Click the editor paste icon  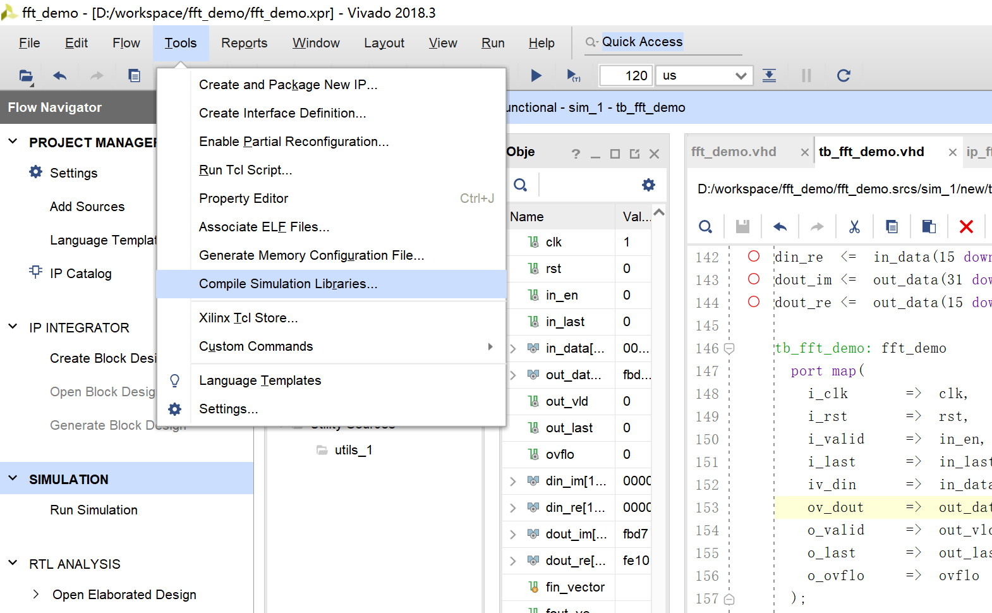click(929, 226)
